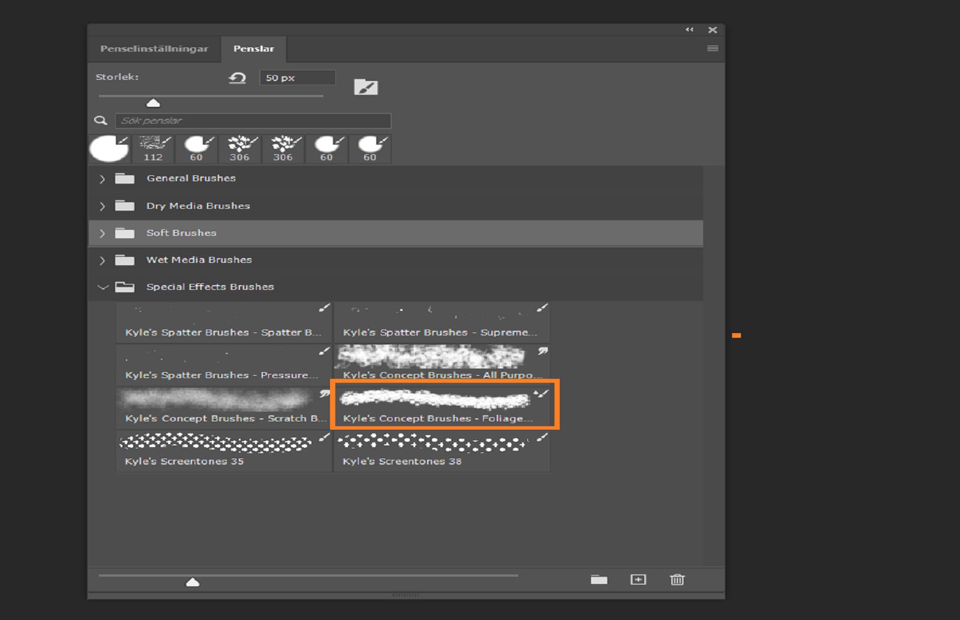Select the "General Brushes" group label

click(191, 178)
